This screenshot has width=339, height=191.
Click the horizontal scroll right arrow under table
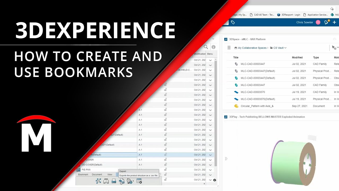pyautogui.click(x=204, y=184)
